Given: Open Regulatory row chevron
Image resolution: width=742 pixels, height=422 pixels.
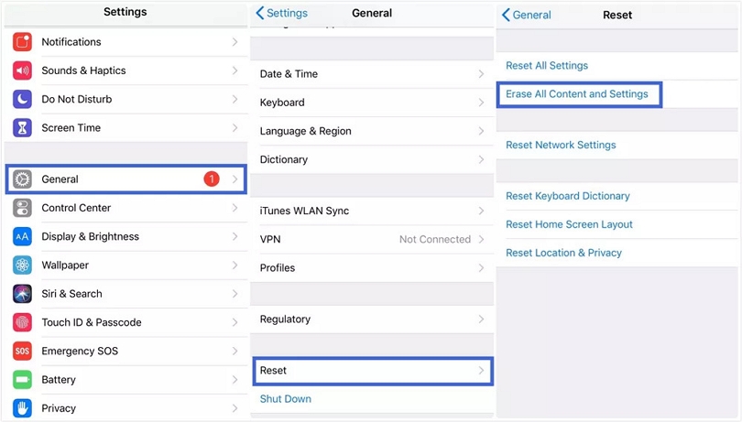Looking at the screenshot, I should [x=481, y=319].
